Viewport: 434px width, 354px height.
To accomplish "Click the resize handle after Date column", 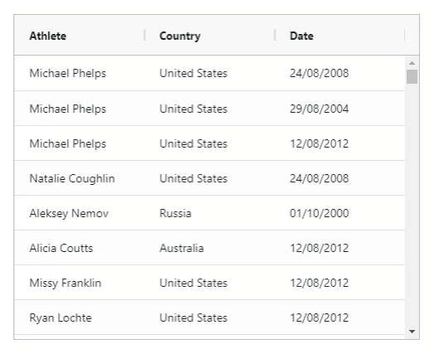I will tap(404, 35).
